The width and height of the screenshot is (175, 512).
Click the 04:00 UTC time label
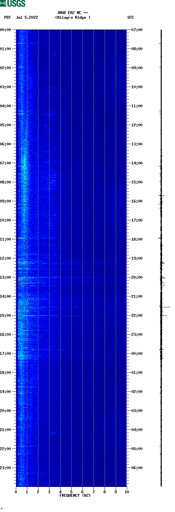[x=137, y=430]
